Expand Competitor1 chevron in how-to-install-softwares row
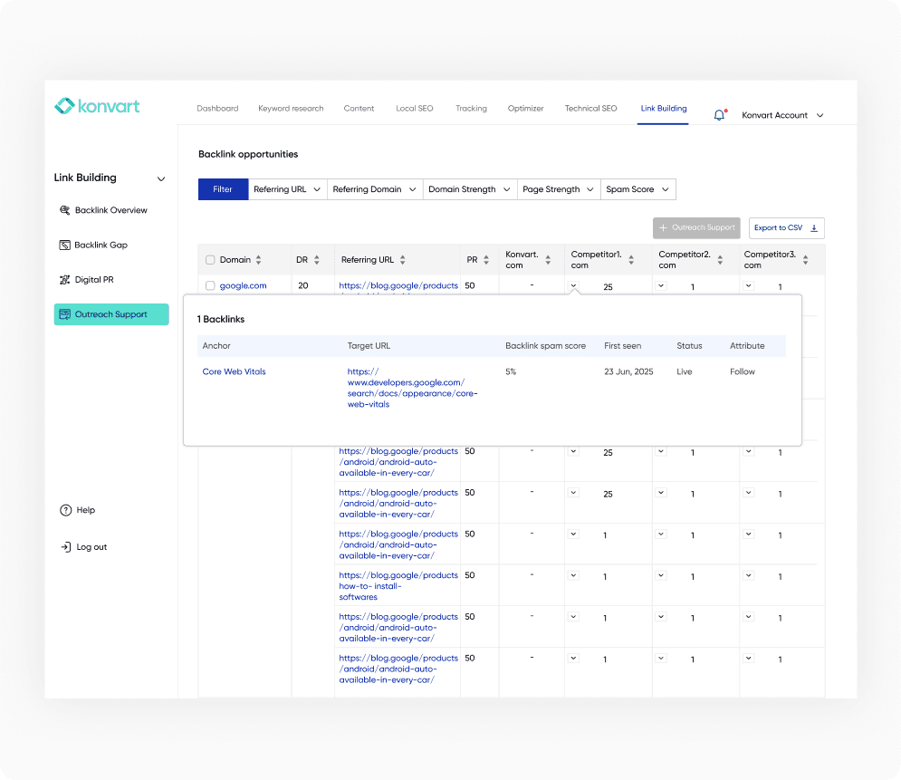The height and width of the screenshot is (780, 901). click(x=573, y=575)
